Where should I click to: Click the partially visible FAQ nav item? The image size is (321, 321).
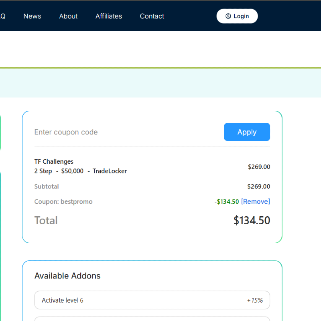[2, 16]
